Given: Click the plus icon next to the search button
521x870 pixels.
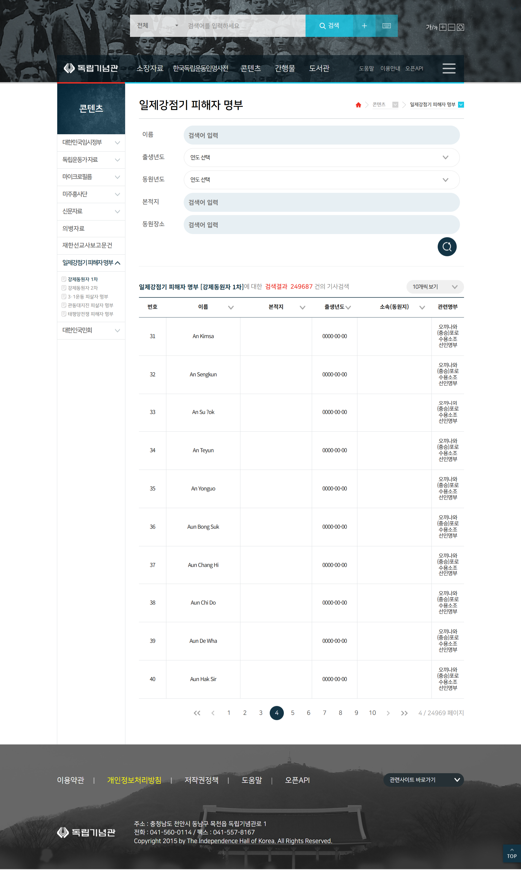Looking at the screenshot, I should 364,25.
